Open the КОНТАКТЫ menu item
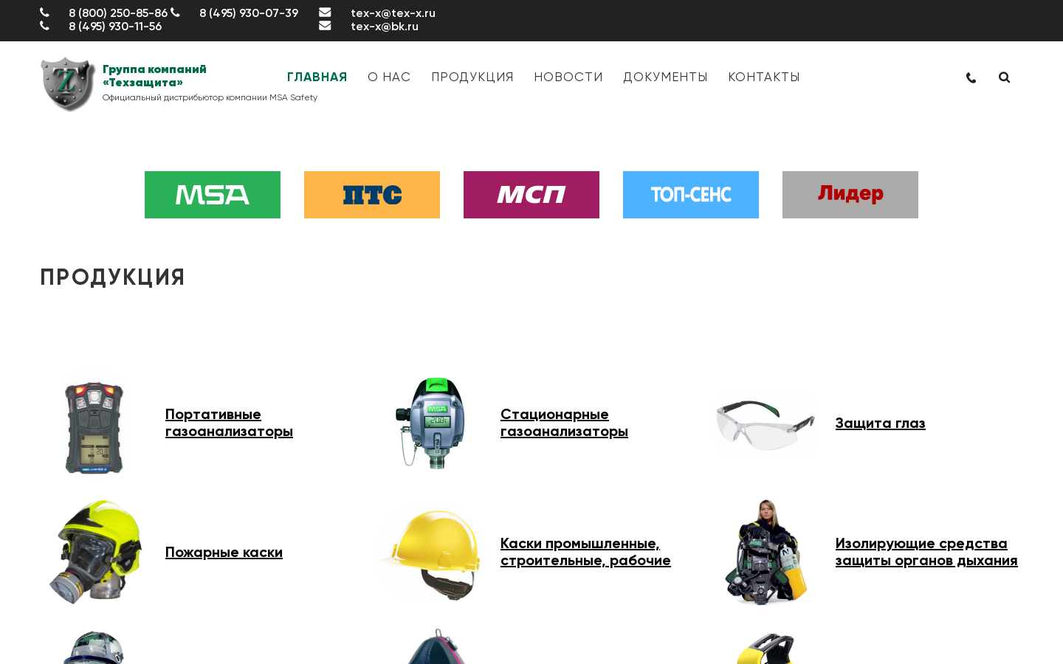Viewport: 1063px width, 664px height. click(x=764, y=77)
